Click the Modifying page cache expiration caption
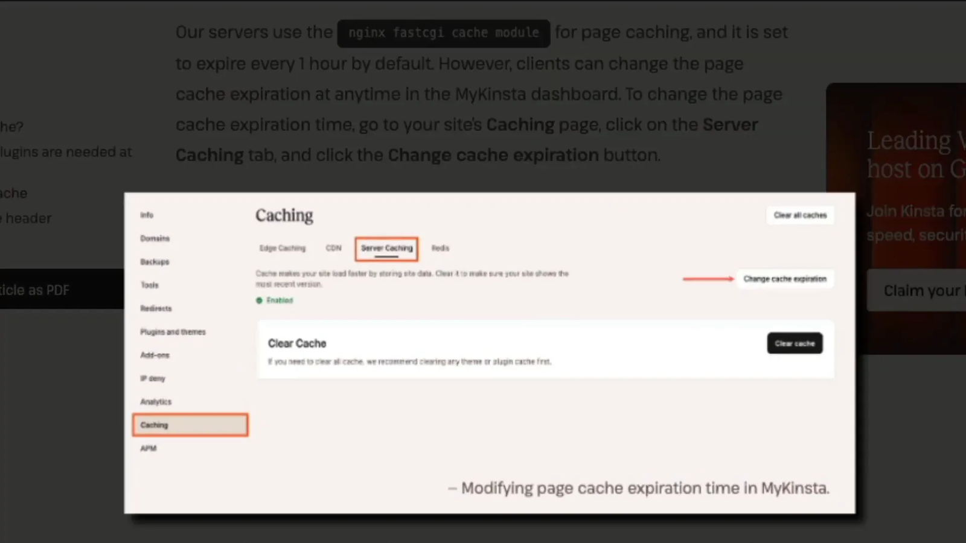The height and width of the screenshot is (543, 966). [x=639, y=488]
